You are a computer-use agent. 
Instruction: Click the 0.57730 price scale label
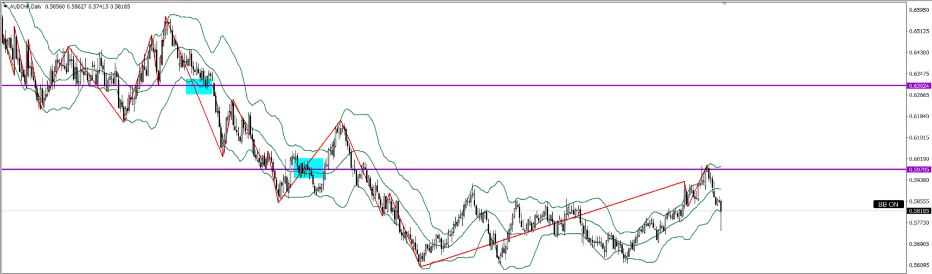[919, 222]
